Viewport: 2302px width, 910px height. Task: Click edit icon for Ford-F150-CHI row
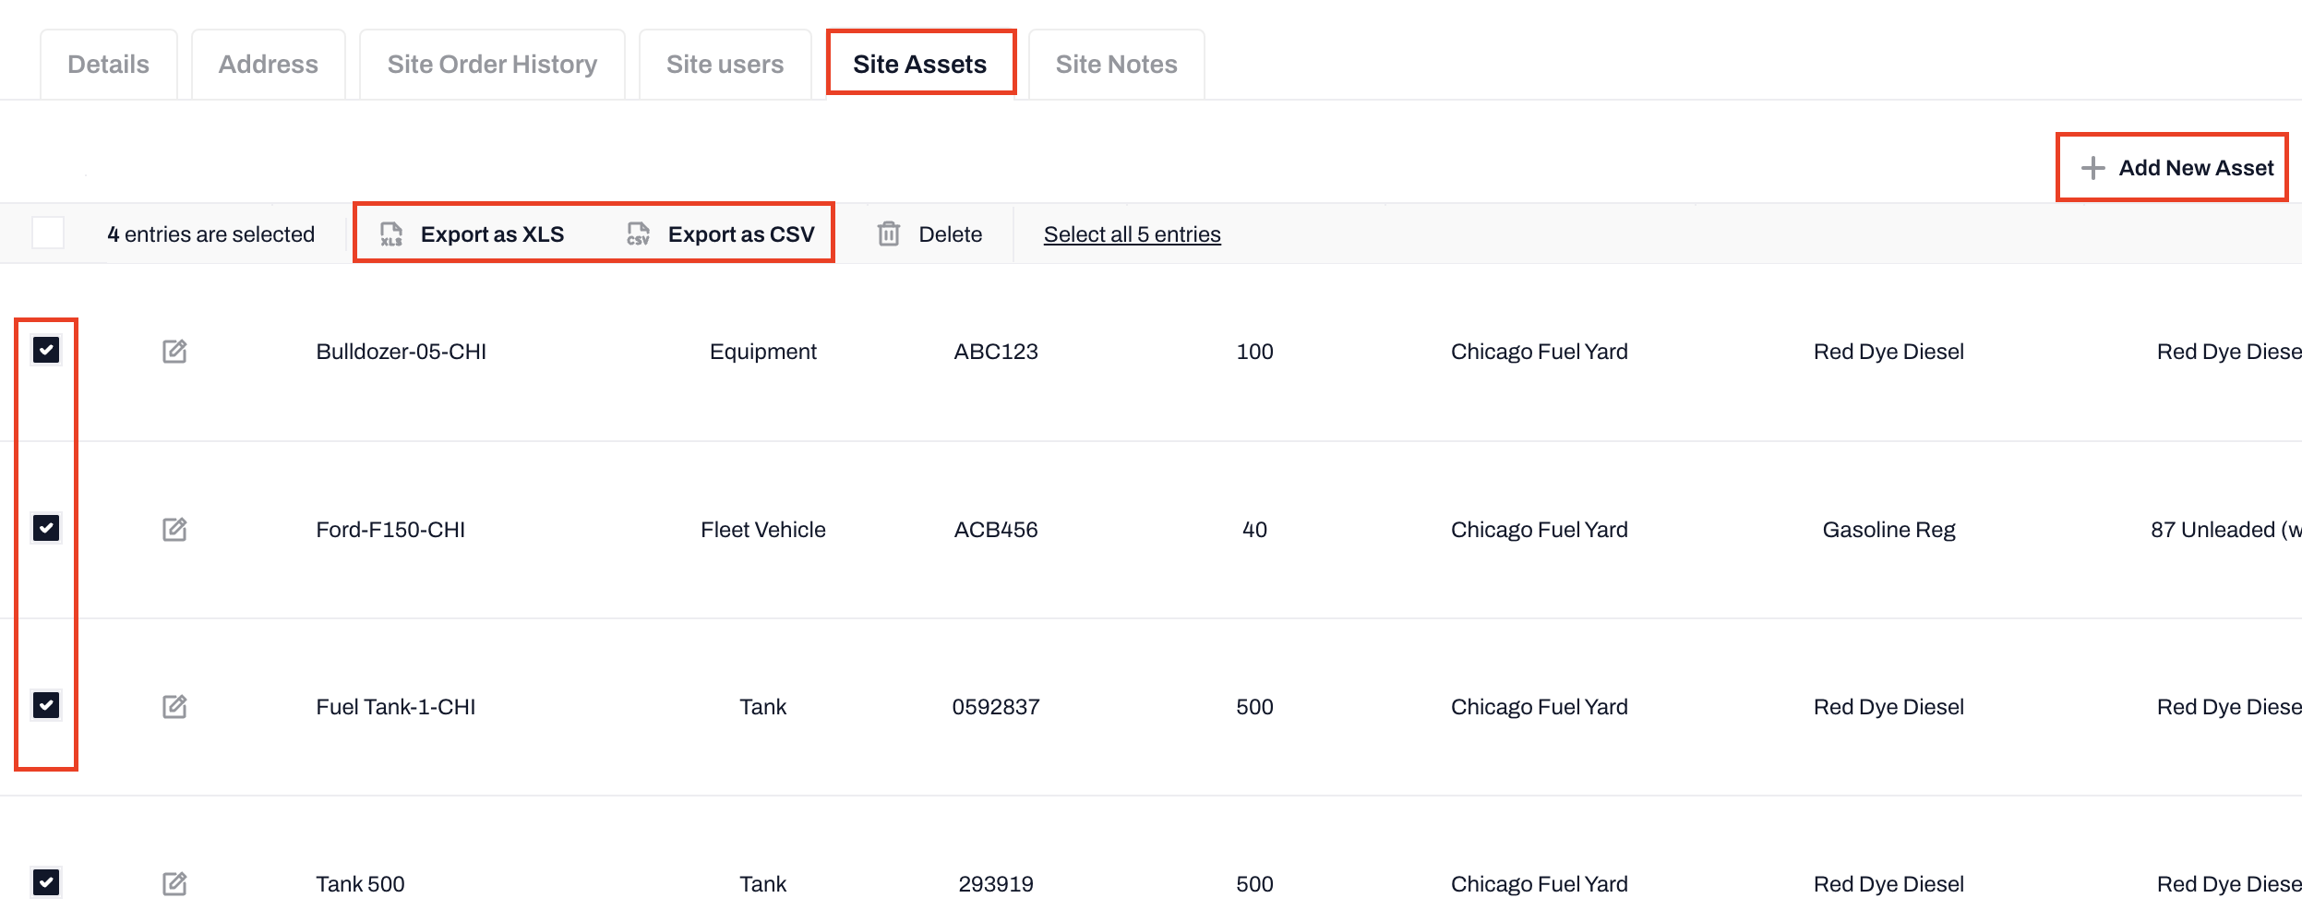(x=174, y=530)
